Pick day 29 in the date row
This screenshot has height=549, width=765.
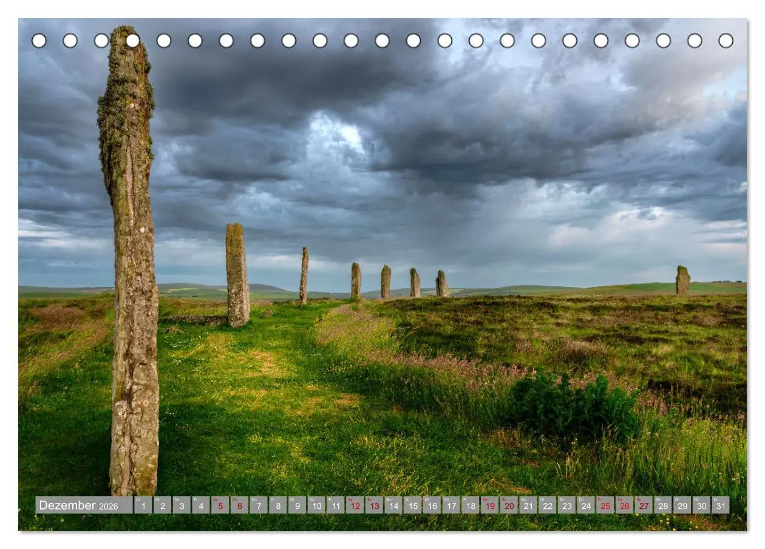point(682,505)
